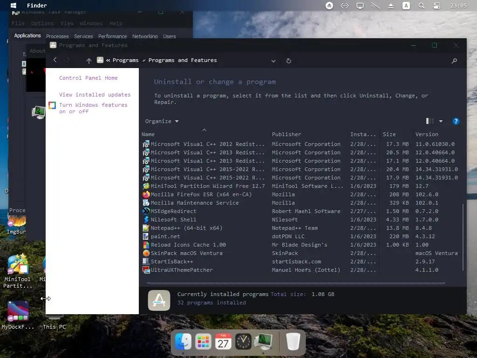Open the Windows logo start menu
477x358 pixels.
click(x=14, y=6)
